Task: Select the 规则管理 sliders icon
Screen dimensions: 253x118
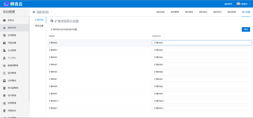Action: (4, 73)
